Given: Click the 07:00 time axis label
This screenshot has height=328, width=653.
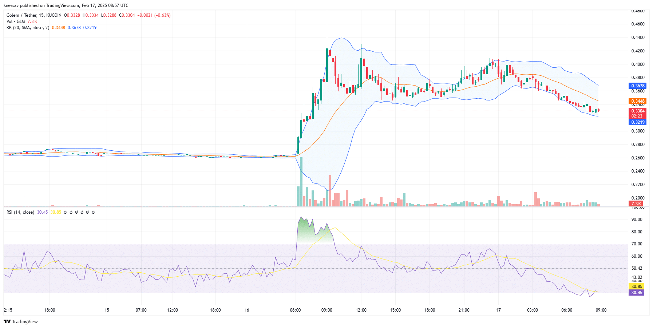Looking at the screenshot, I should click(141, 310).
